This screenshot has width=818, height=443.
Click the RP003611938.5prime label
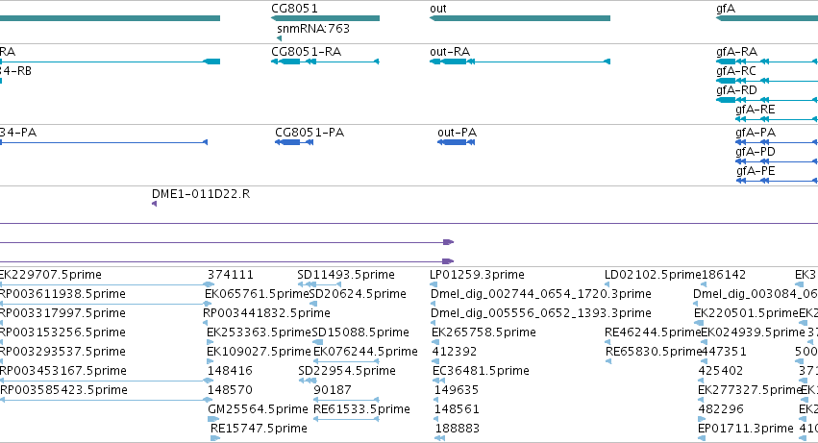pos(62,294)
